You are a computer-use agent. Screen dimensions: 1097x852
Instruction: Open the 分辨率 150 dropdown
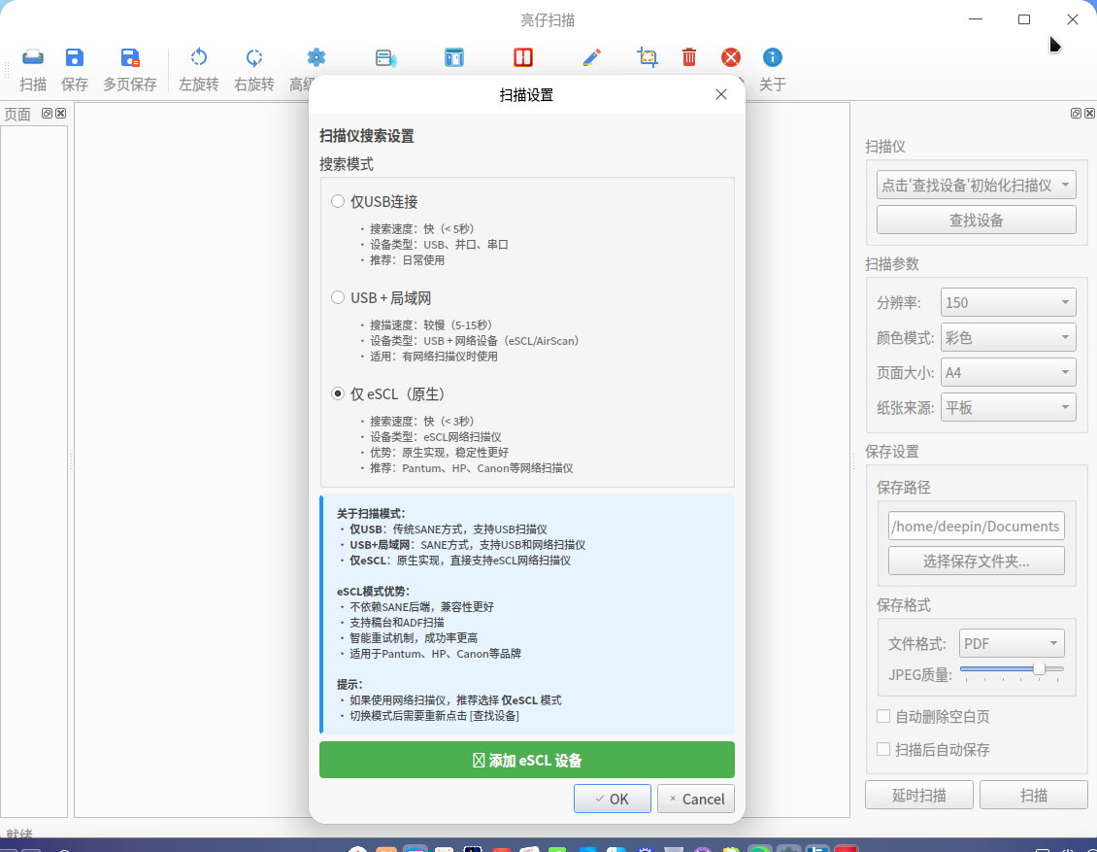click(1008, 302)
